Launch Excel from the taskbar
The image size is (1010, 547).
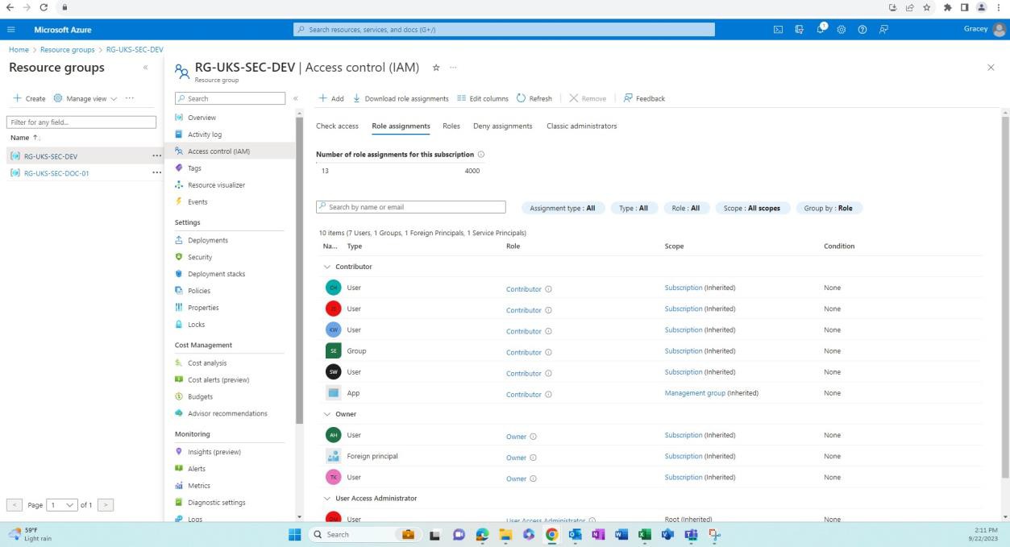[644, 534]
